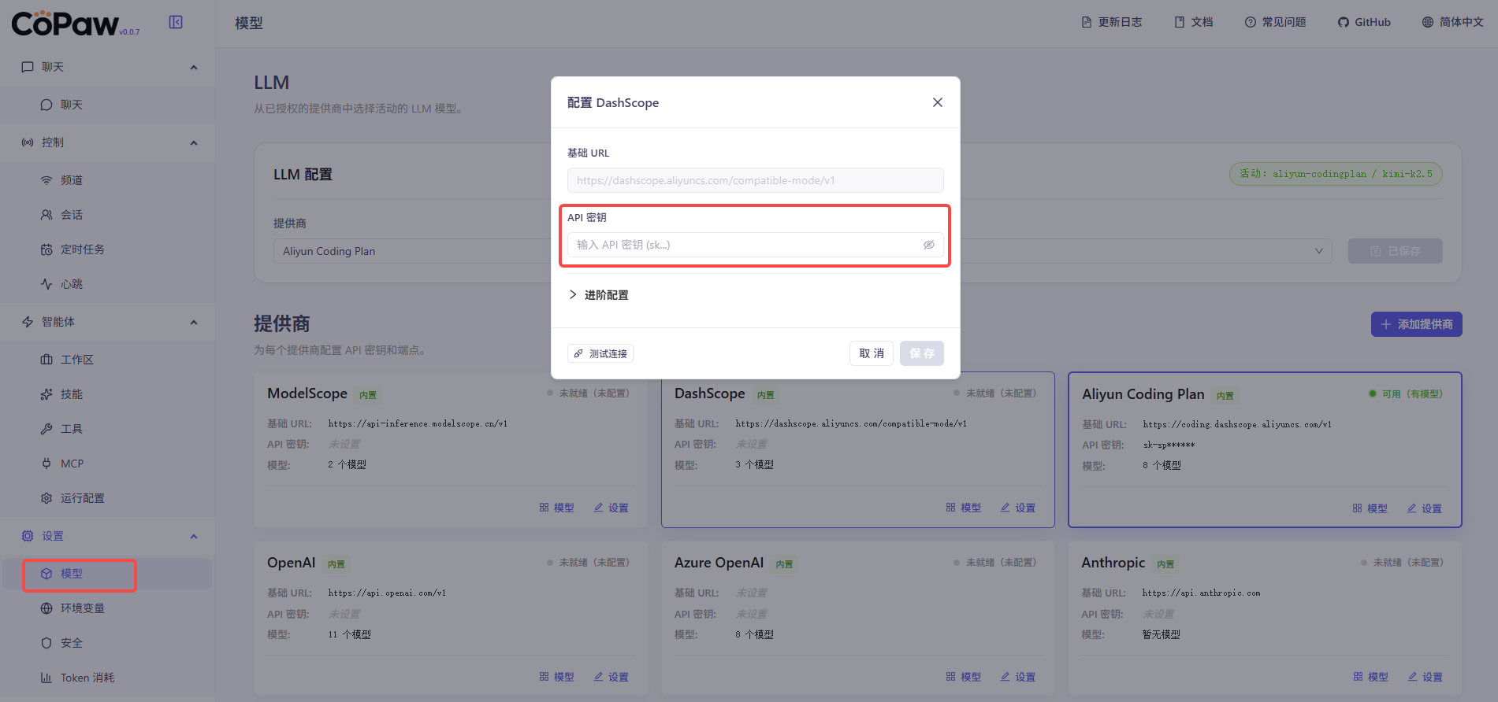Click the globe language icon
The image size is (1498, 702).
click(x=1428, y=22)
